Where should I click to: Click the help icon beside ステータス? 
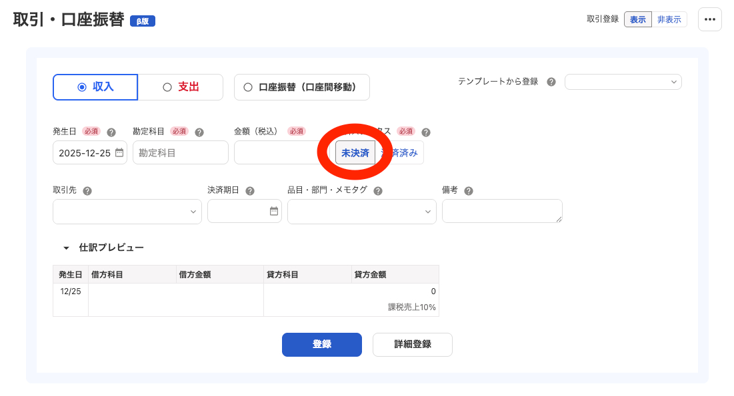pos(425,131)
